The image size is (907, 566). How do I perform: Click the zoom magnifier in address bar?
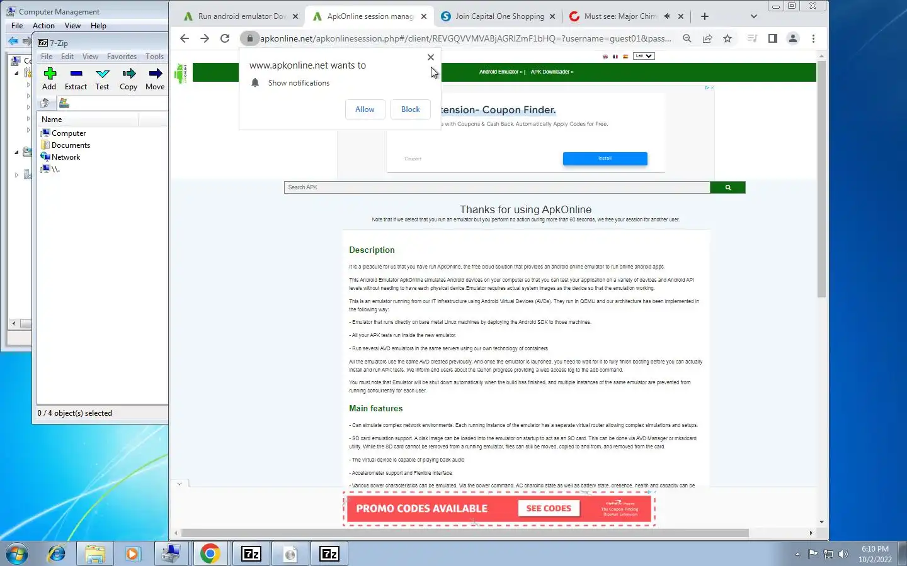pos(687,38)
